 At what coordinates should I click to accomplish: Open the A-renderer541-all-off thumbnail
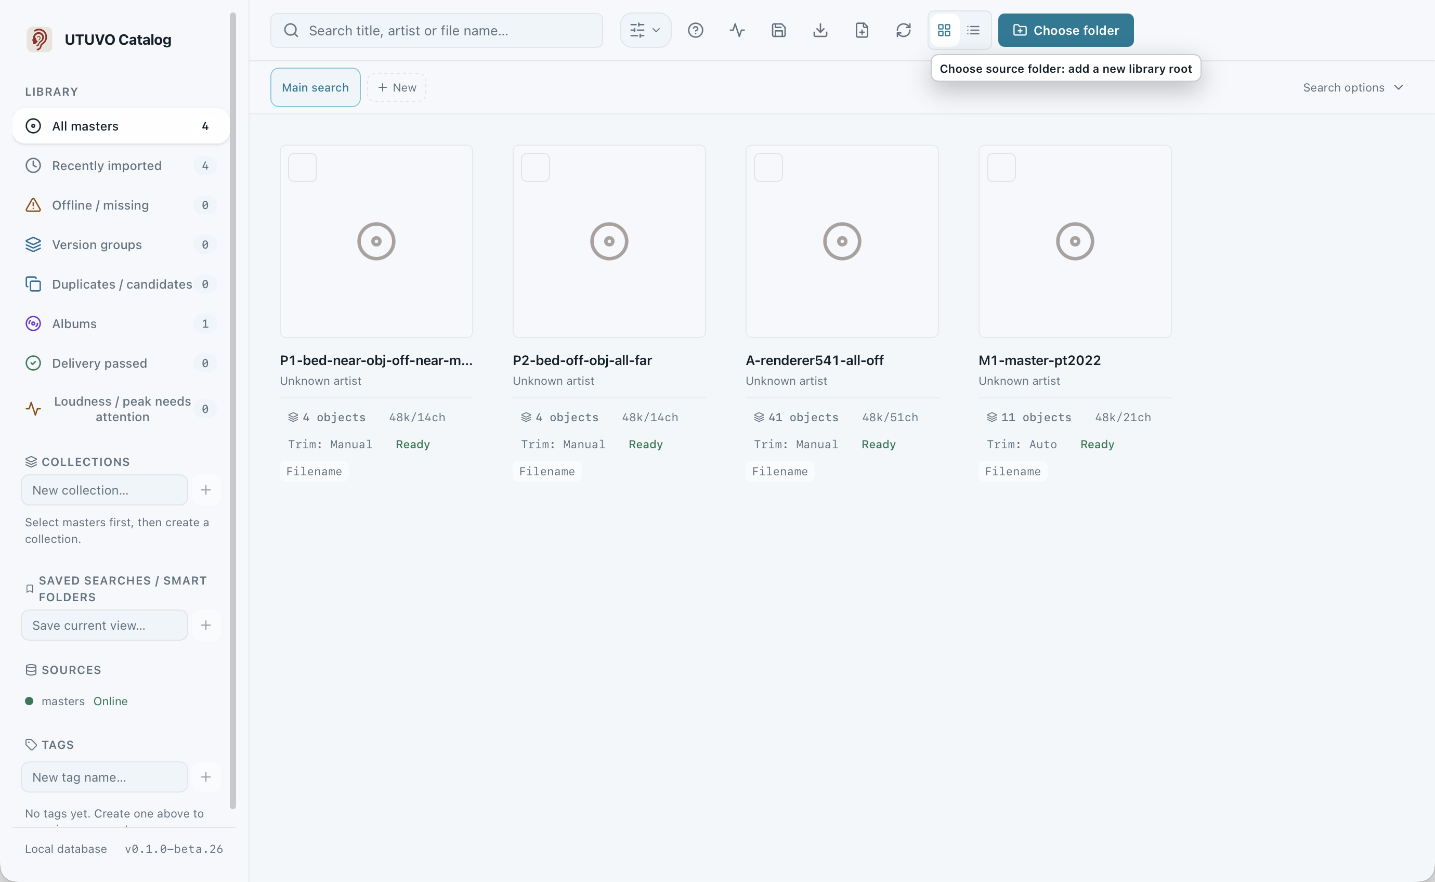point(842,241)
